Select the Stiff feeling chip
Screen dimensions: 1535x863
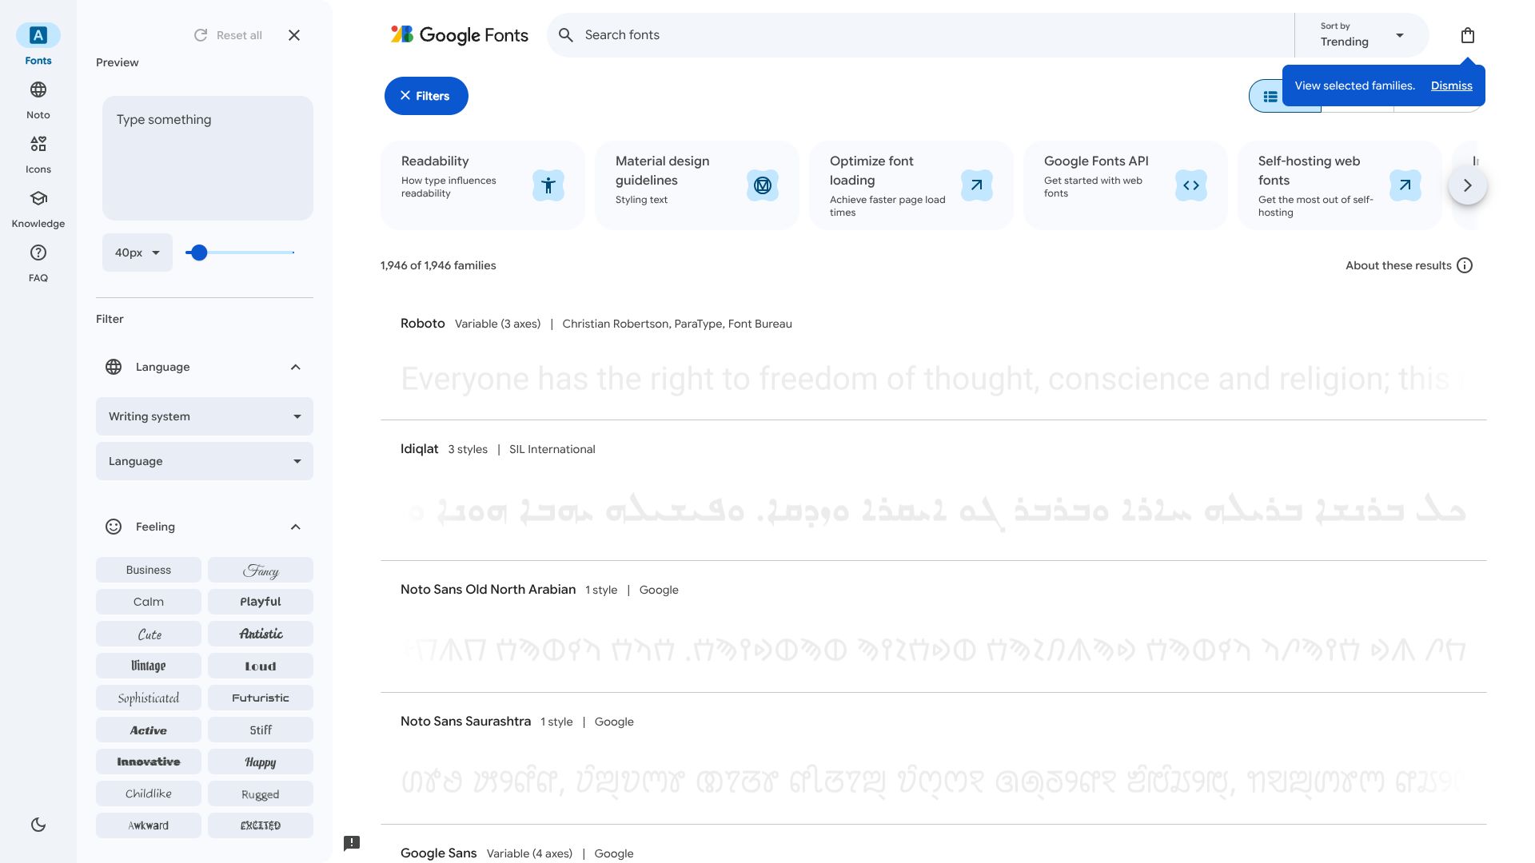click(261, 730)
